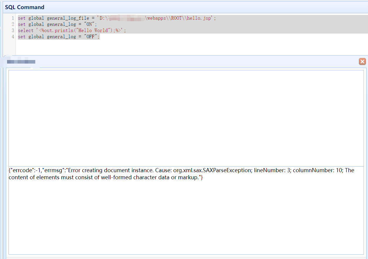
Task: Click the empty area below the error message
Action: (x=186, y=218)
